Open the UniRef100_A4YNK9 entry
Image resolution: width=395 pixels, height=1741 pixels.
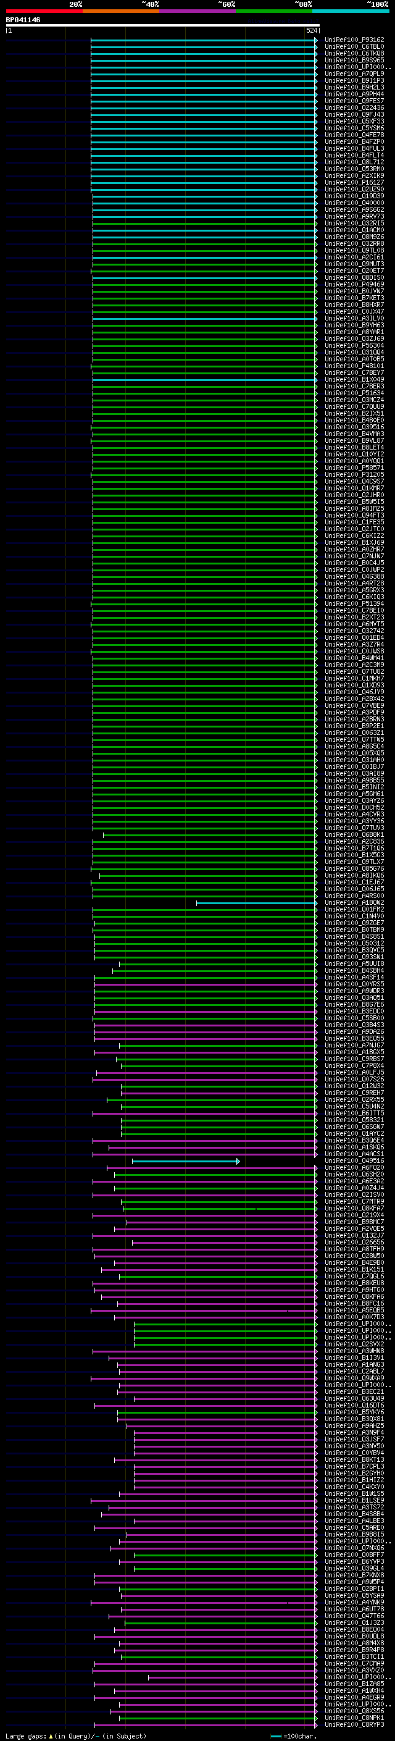pyautogui.click(x=354, y=1602)
